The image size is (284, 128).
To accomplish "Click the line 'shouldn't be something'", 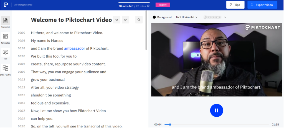I will pos(51,95).
